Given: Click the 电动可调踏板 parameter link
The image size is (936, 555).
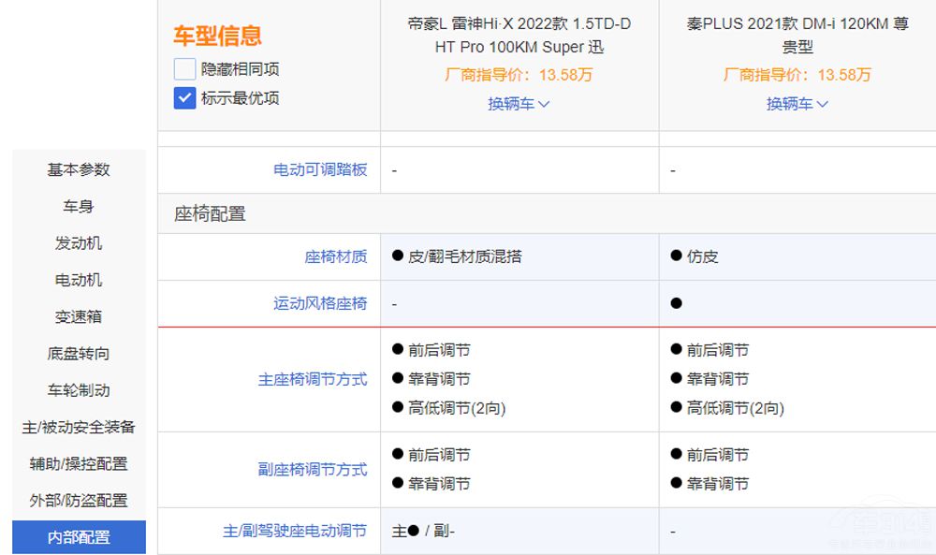Looking at the screenshot, I should 320,170.
